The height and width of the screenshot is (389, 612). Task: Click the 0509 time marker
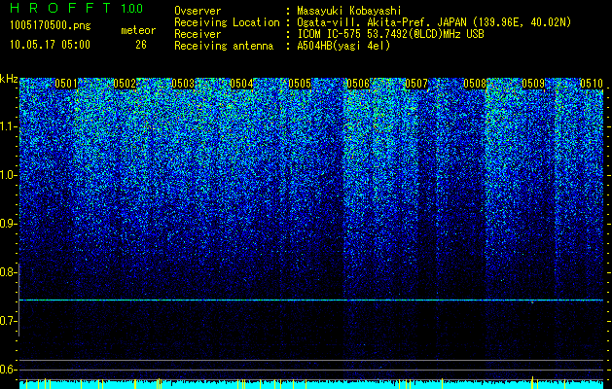click(x=533, y=84)
